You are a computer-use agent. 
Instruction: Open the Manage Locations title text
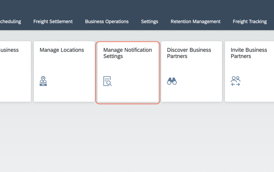pos(62,50)
